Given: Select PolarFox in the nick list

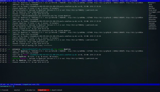Looking at the screenshot, I should tap(152, 20).
